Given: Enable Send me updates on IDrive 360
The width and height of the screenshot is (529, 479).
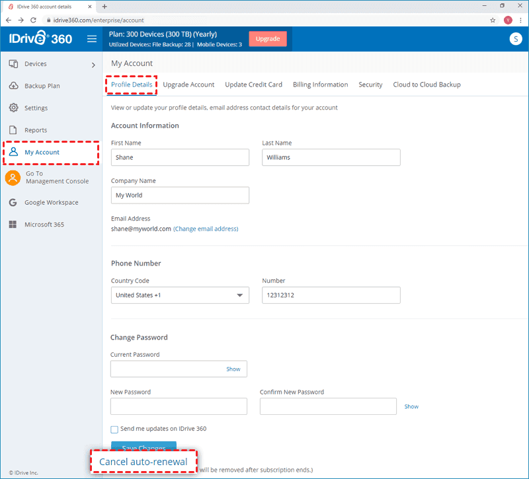Looking at the screenshot, I should [114, 429].
